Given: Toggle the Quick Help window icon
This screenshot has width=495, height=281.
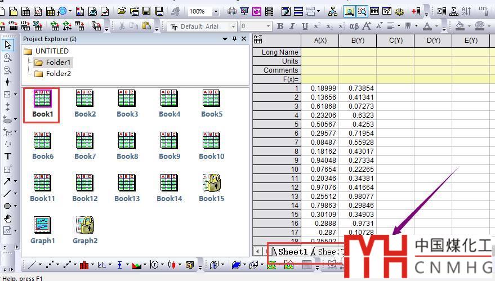Looking at the screenshot, I should coord(362,12).
